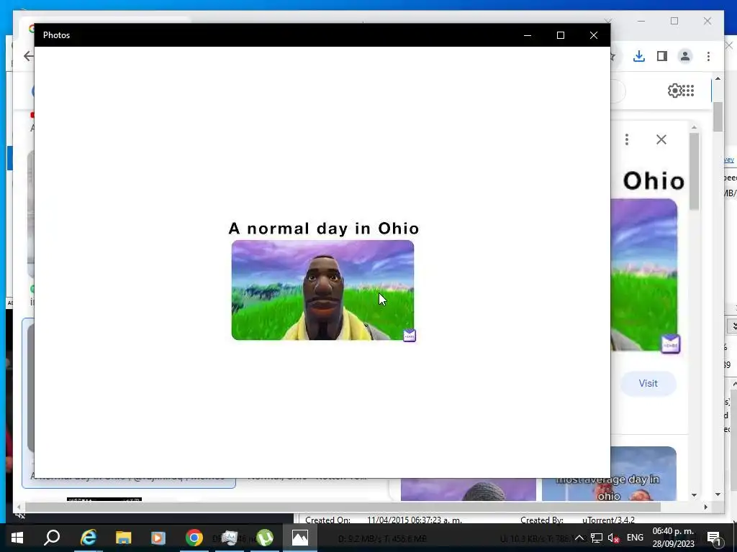This screenshot has width=737, height=552.
Task: Launch Internet Explorer from taskbar
Action: (89, 538)
